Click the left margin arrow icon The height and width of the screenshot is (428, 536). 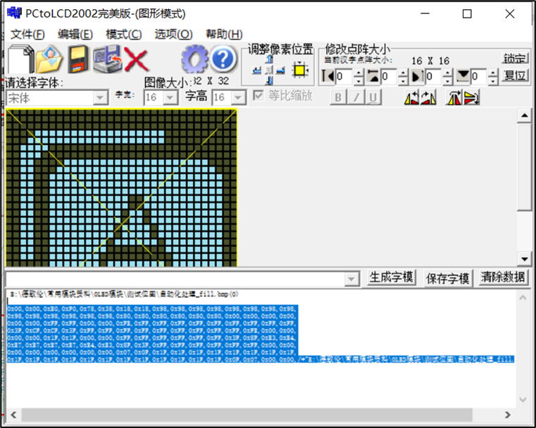click(328, 75)
